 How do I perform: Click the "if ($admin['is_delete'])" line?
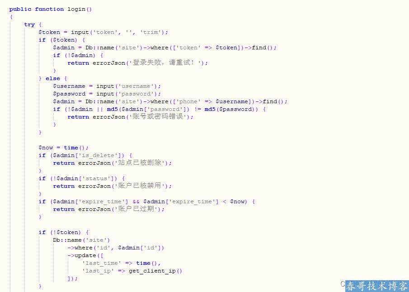click(85, 155)
